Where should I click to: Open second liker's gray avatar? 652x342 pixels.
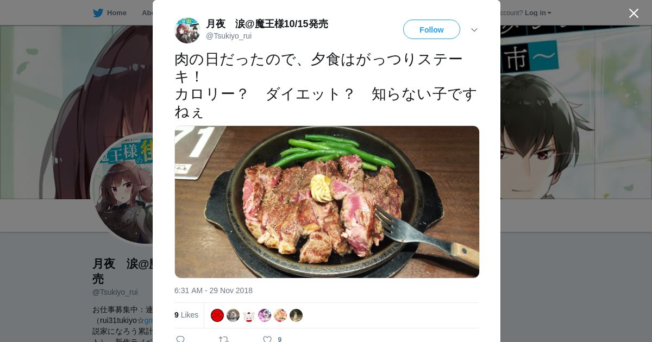click(x=233, y=315)
